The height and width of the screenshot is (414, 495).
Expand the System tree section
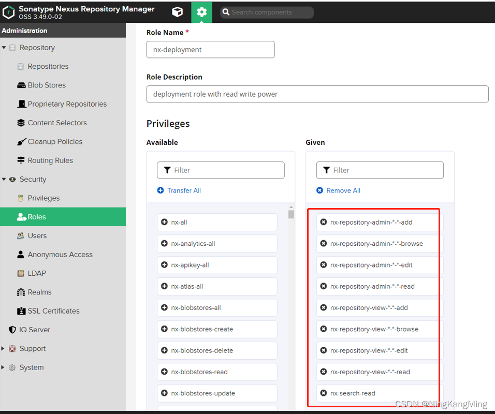tap(3, 367)
